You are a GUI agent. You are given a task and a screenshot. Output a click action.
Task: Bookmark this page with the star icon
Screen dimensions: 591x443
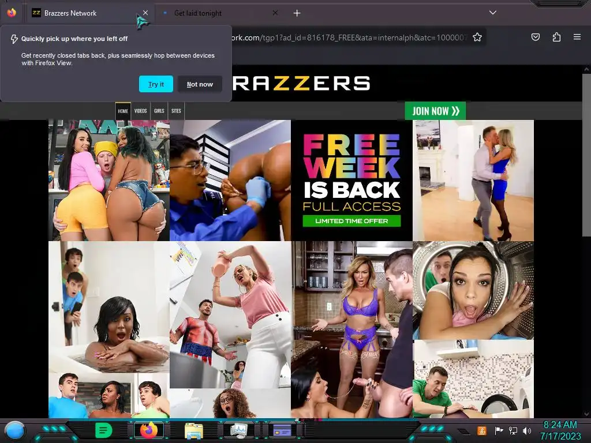pyautogui.click(x=477, y=37)
